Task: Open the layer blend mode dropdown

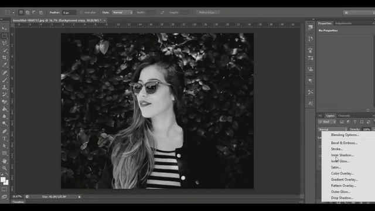Action: (x=332, y=130)
